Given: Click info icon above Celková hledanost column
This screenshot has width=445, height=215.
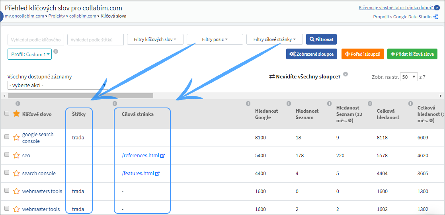Looking at the screenshot, I should tap(370, 104).
